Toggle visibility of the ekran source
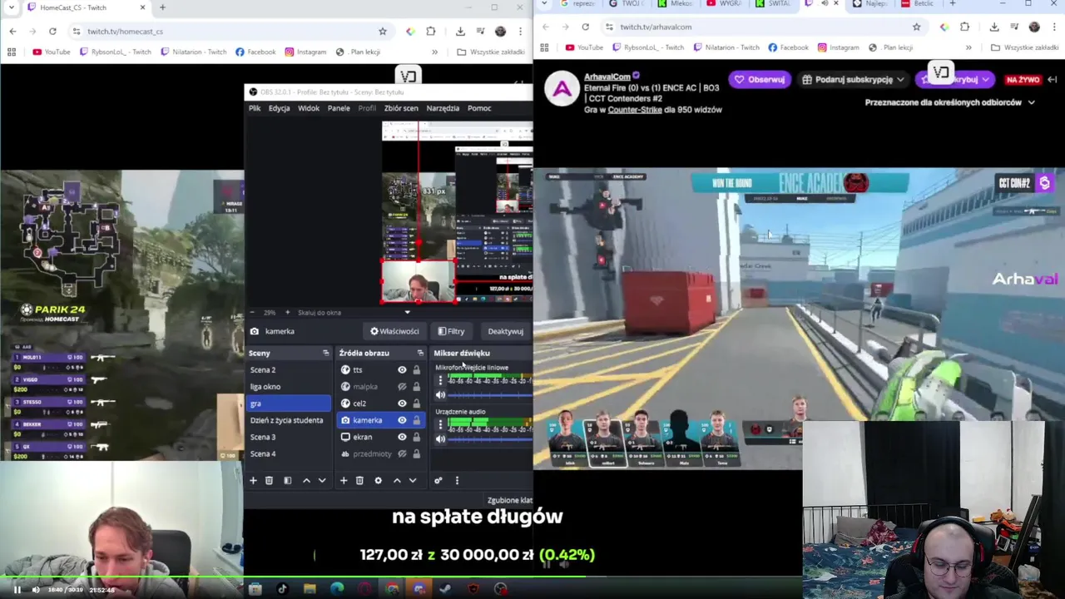1065x599 pixels. point(402,437)
